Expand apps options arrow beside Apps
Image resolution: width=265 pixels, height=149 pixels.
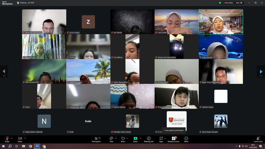point(165,138)
